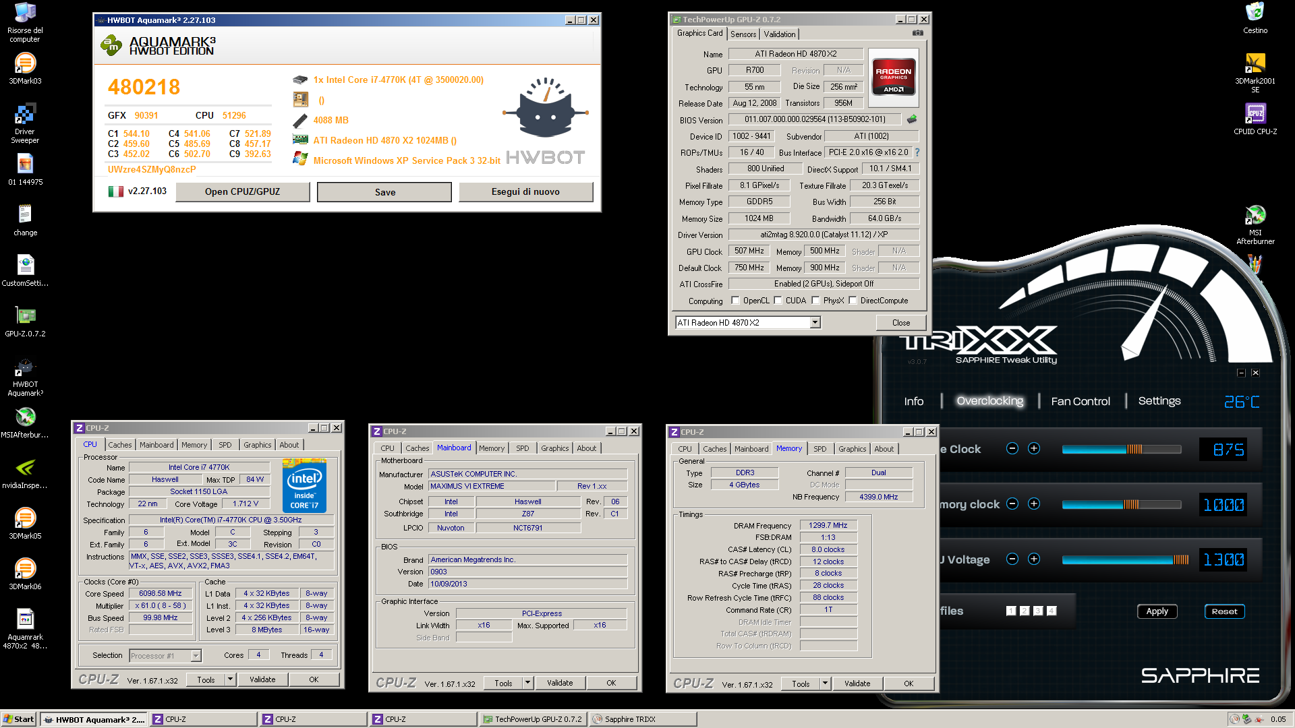Select TRIXX profile slot 4
The image size is (1295, 728).
tap(1052, 611)
